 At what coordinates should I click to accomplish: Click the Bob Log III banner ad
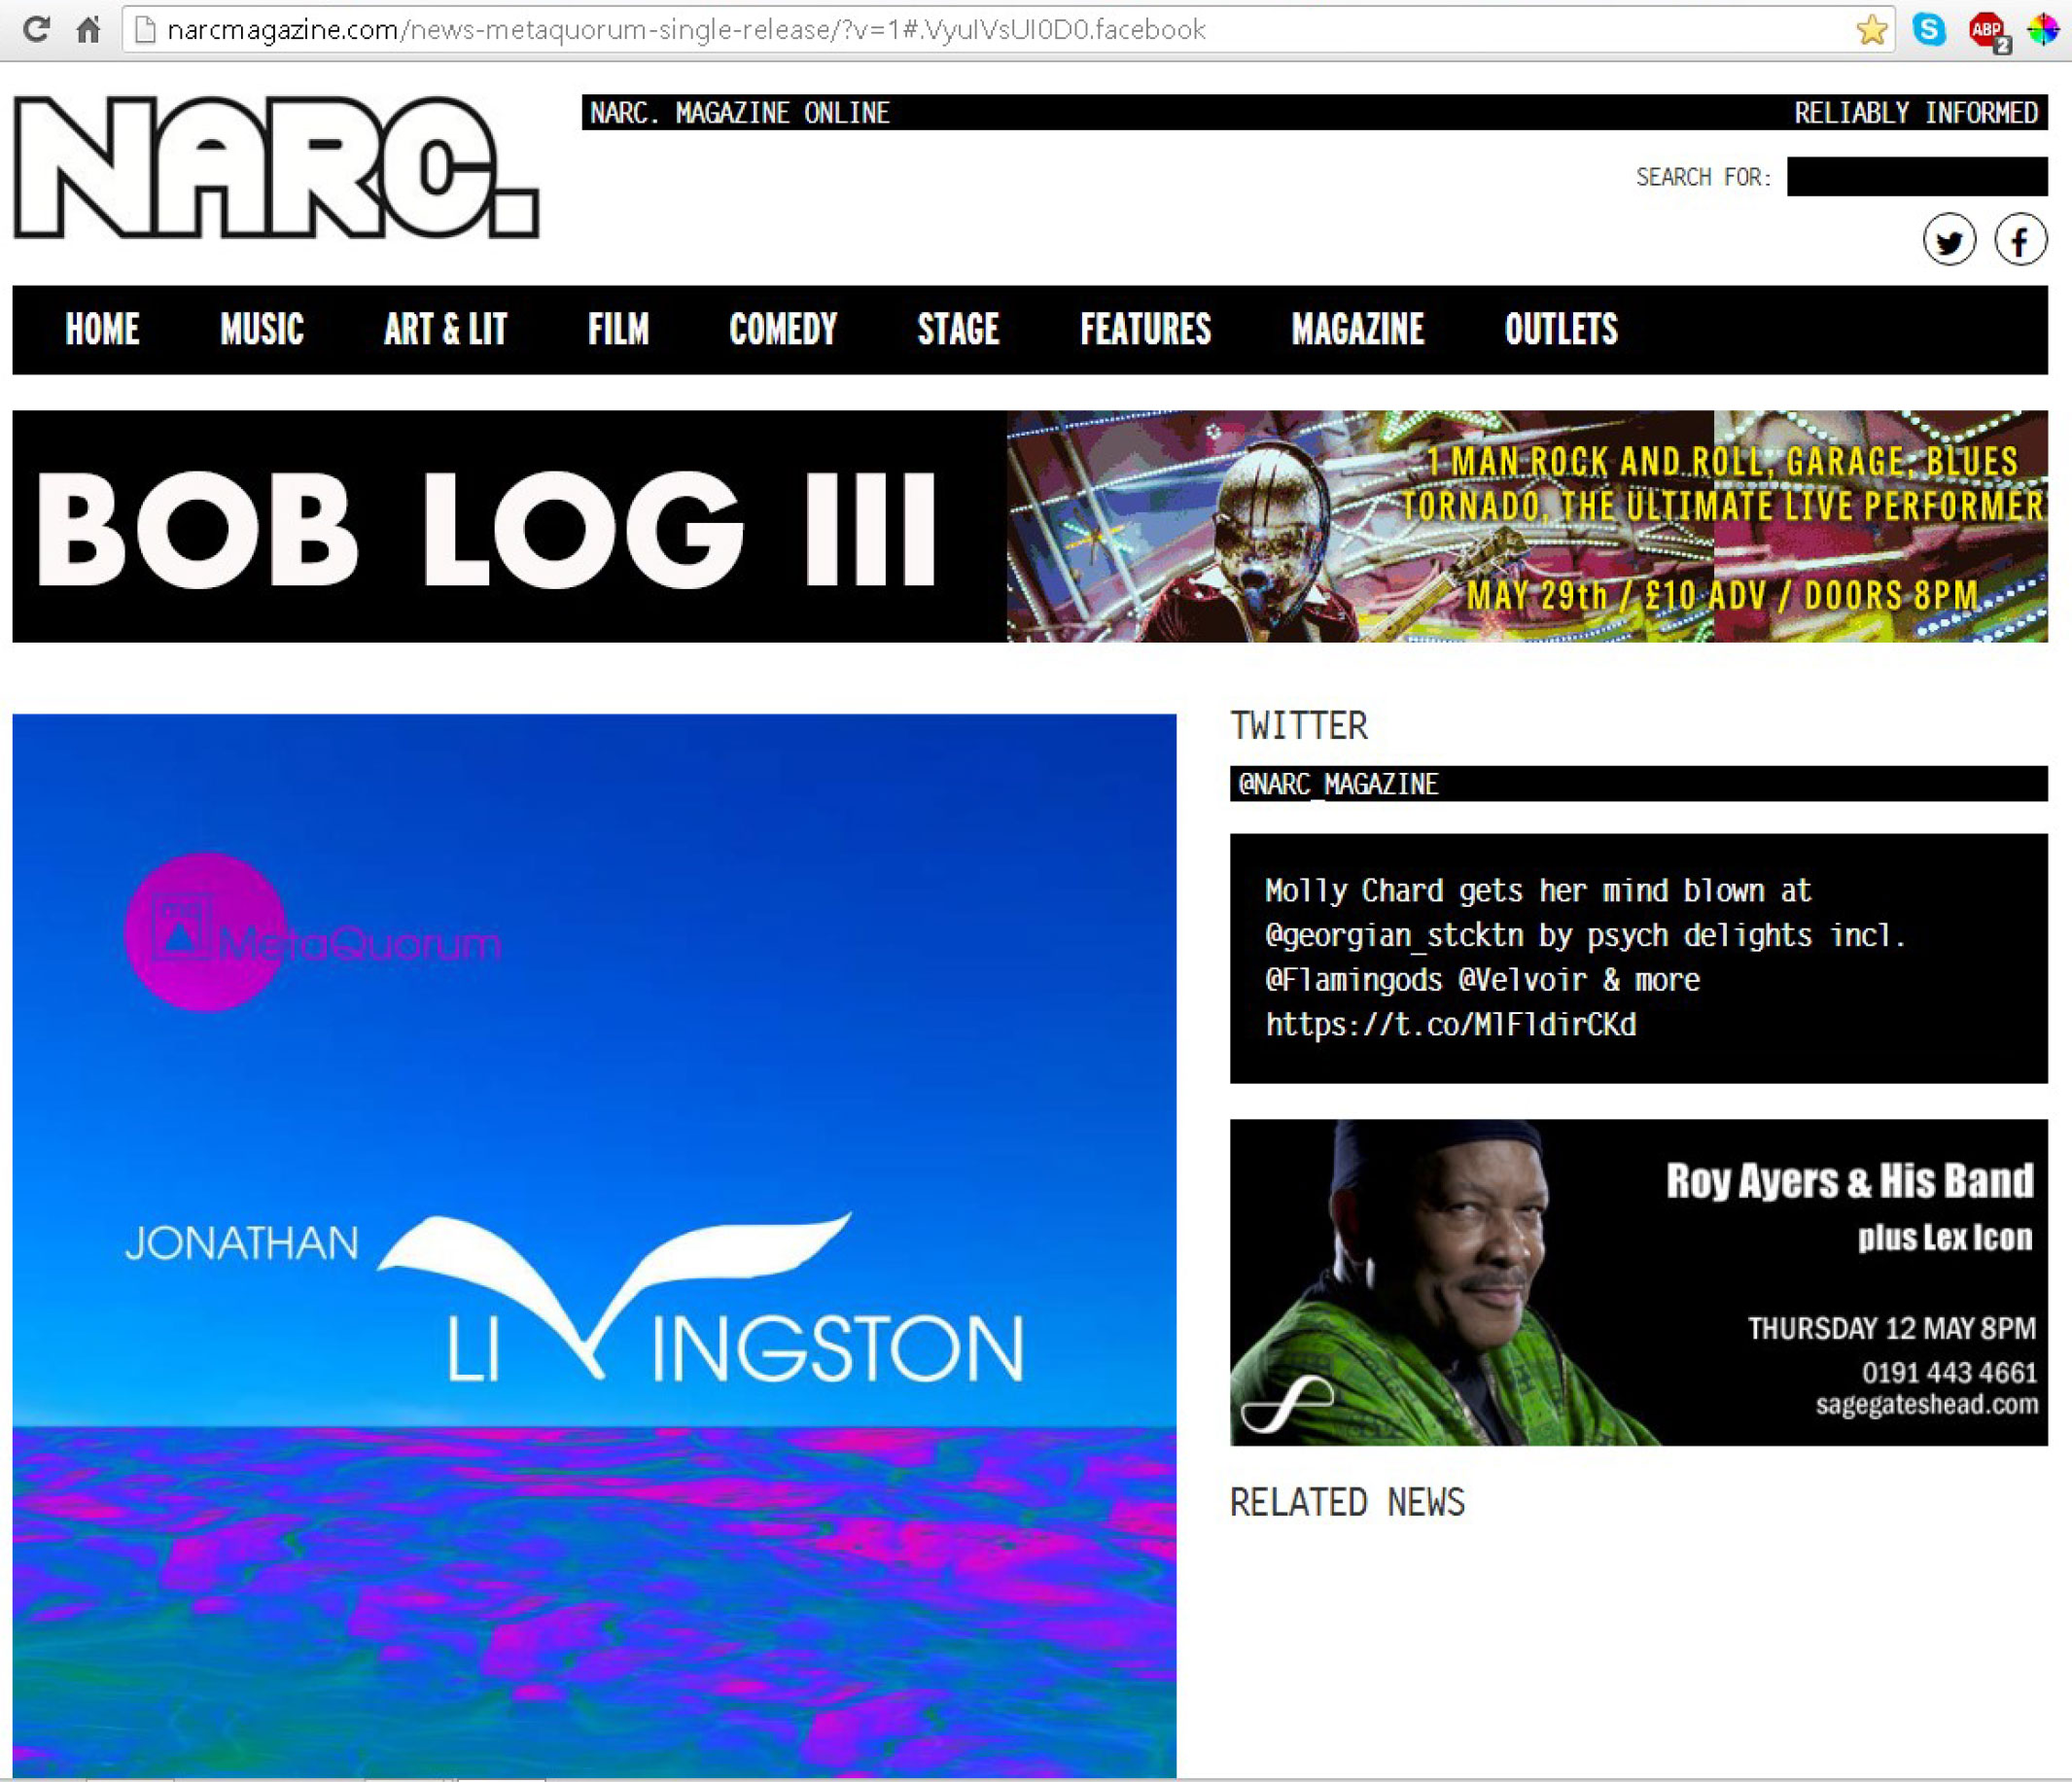[x=1030, y=526]
